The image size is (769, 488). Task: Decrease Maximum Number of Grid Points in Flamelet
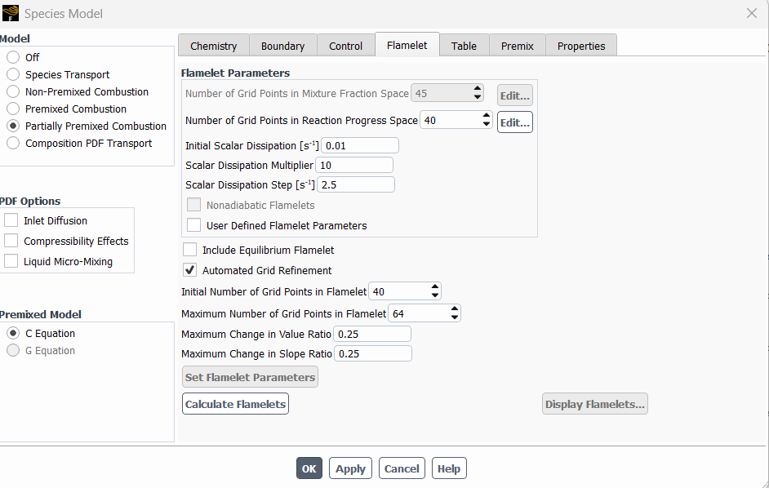point(455,317)
